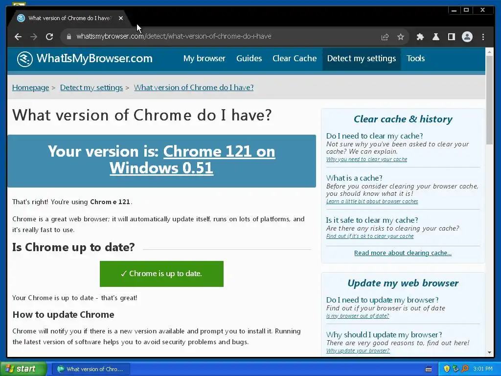Click 'What version of Chrome do I have?' breadcrumb

tap(194, 88)
